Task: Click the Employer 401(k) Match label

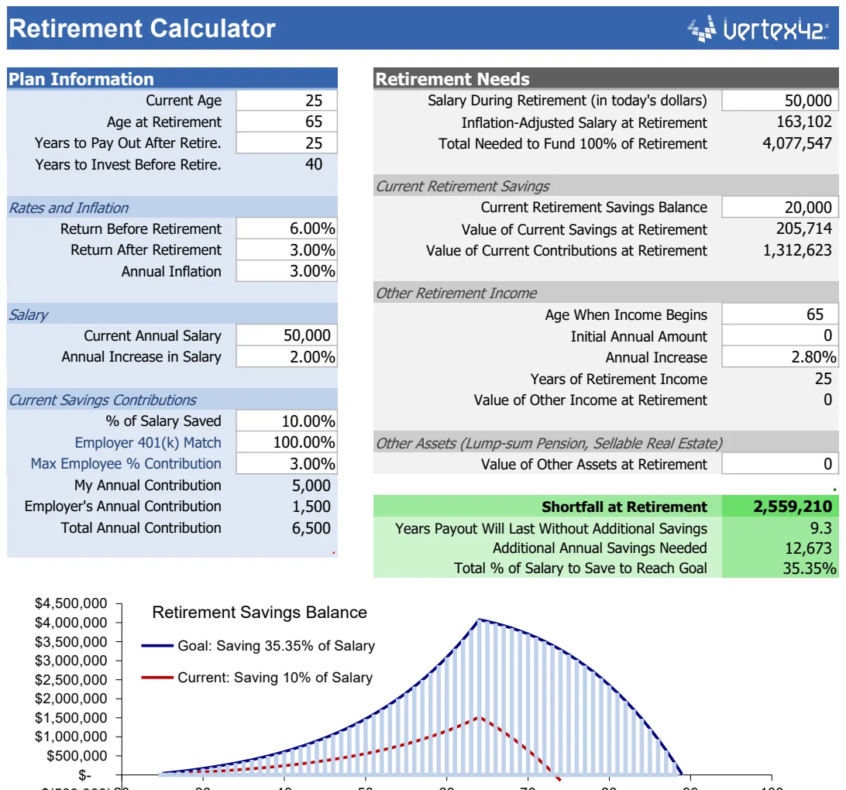Action: 147,443
